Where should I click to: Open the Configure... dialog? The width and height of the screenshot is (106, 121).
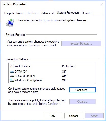[x=82, y=90]
